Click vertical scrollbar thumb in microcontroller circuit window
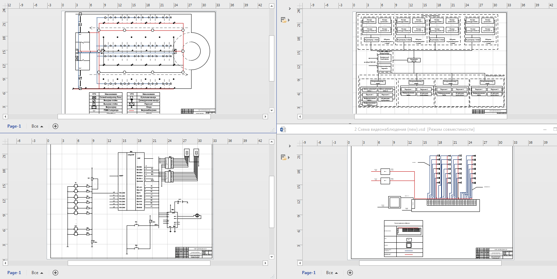Image resolution: width=557 pixels, height=279 pixels. [x=271, y=202]
